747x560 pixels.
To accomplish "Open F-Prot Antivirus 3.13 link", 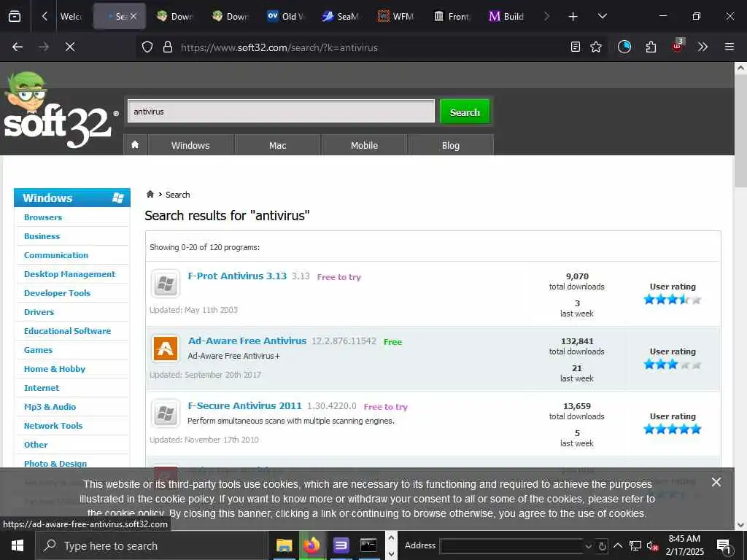I will point(237,276).
